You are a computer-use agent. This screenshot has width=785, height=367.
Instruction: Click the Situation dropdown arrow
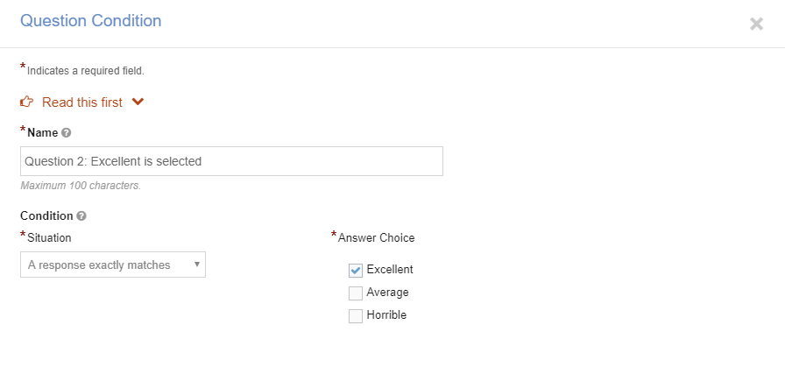point(197,265)
